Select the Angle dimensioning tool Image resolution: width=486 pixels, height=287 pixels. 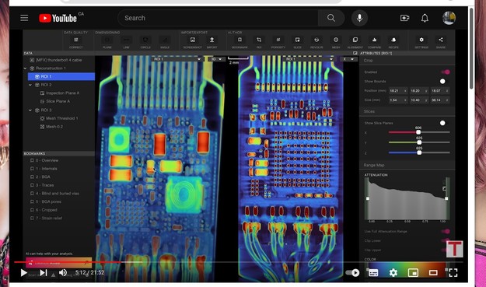point(165,40)
